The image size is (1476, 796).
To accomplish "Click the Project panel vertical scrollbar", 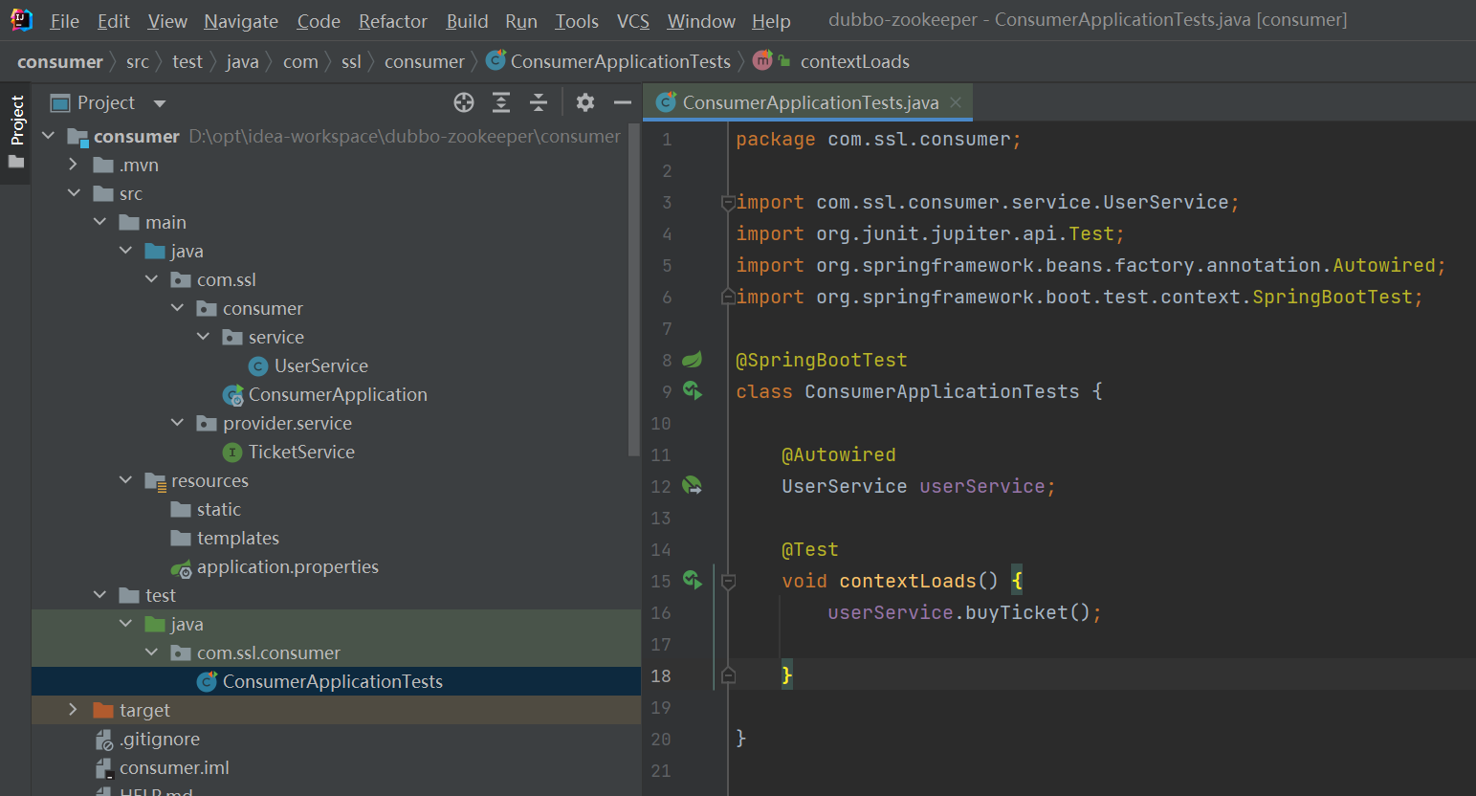I will tap(634, 289).
